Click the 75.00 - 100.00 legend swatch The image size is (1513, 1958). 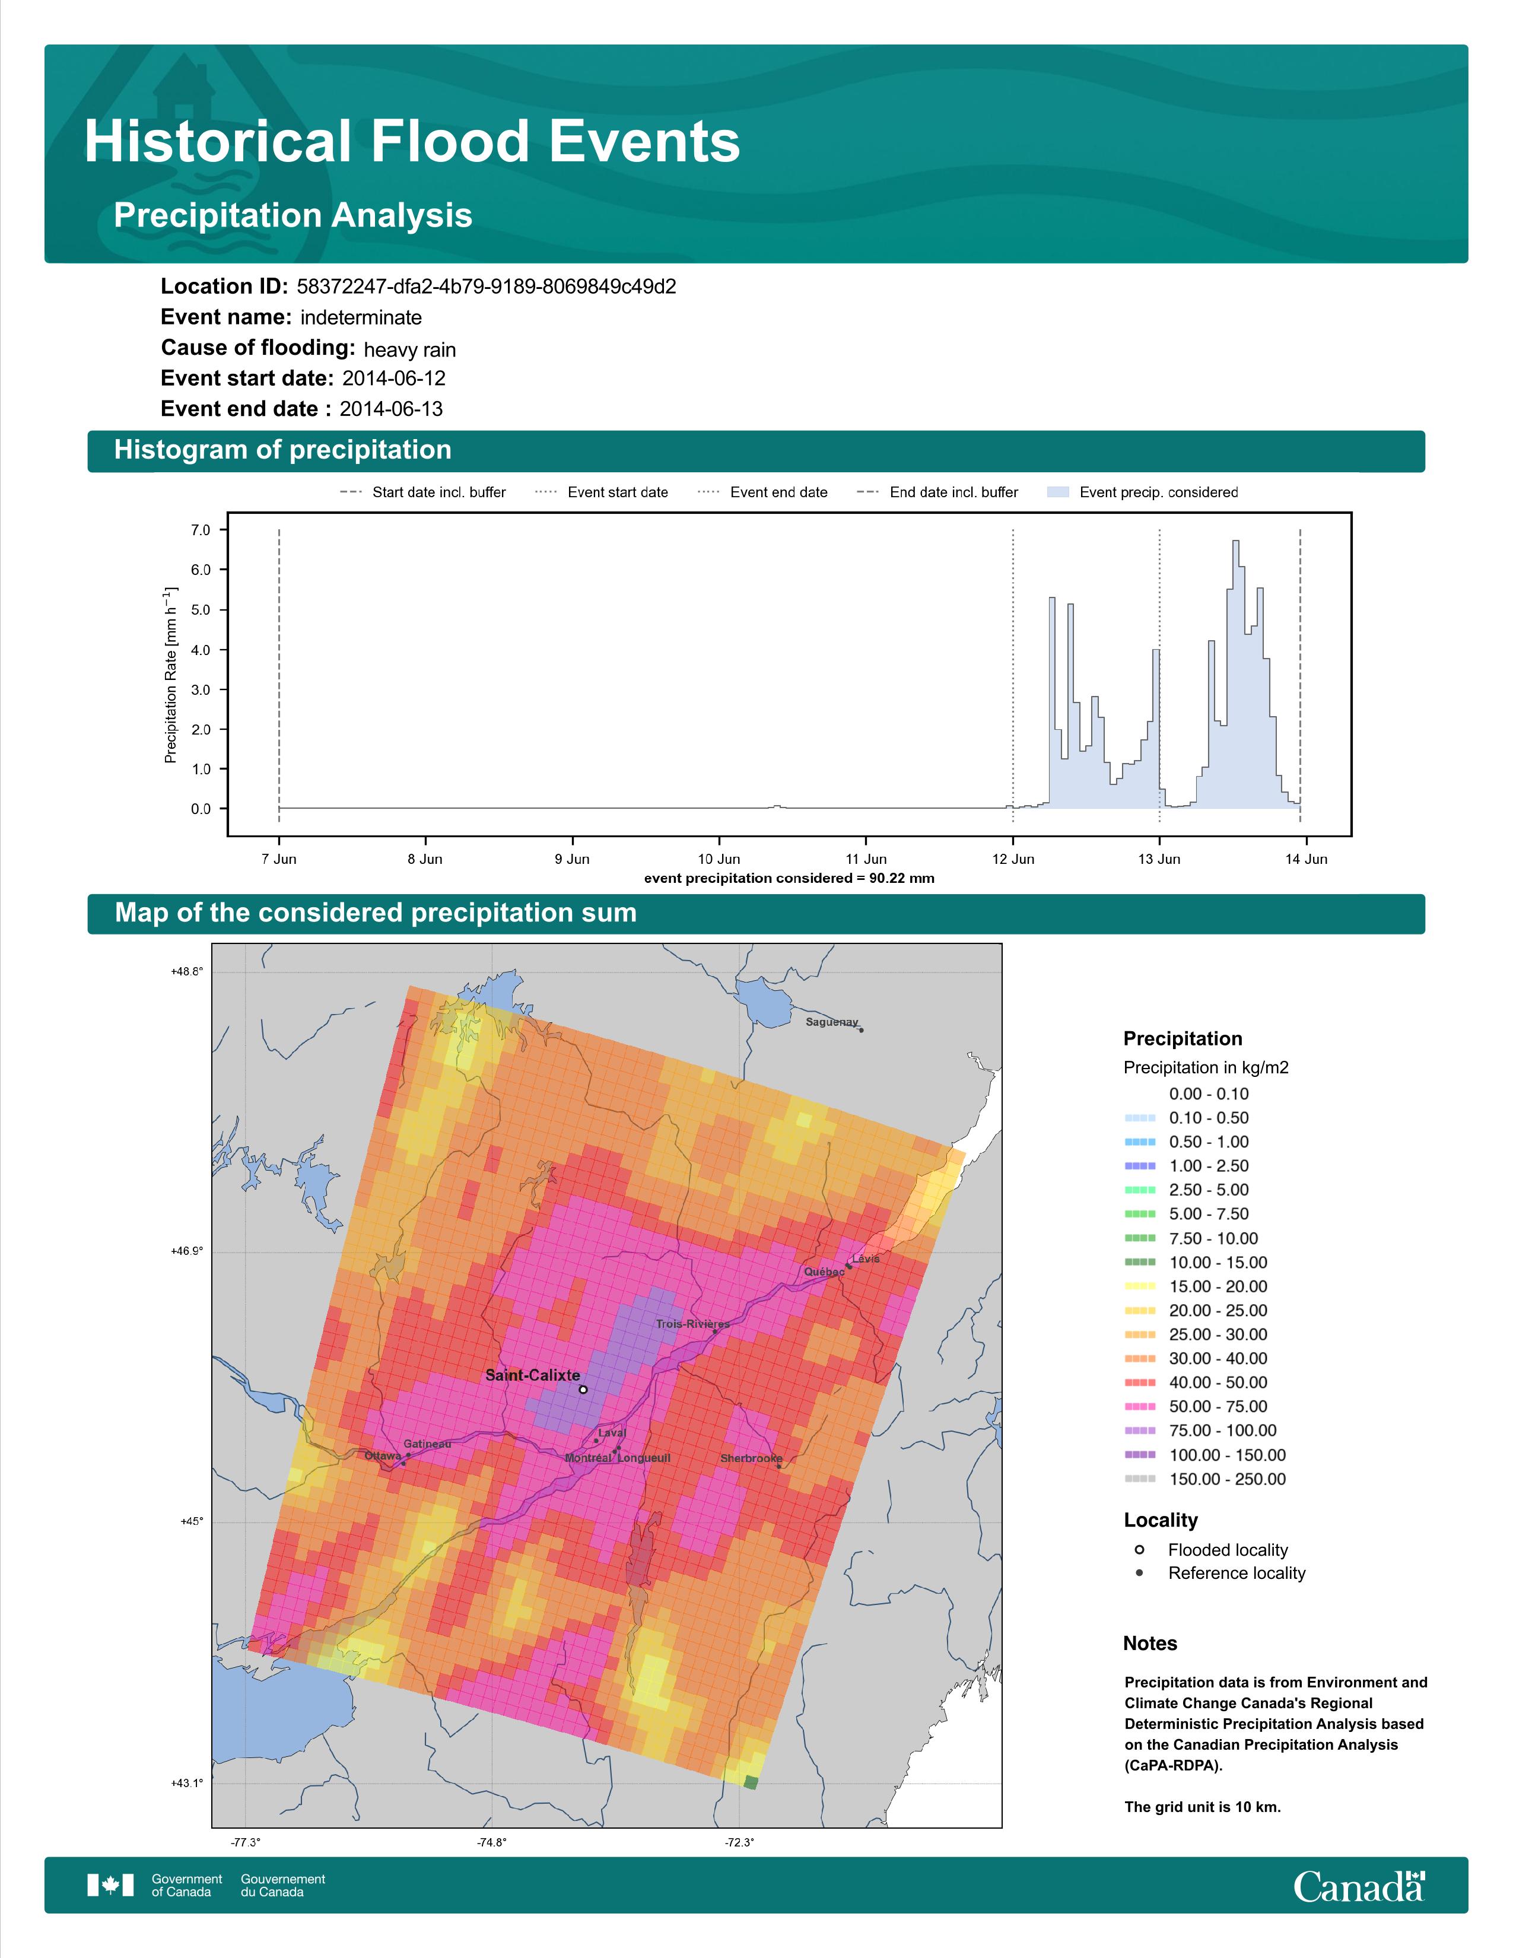1140,1431
